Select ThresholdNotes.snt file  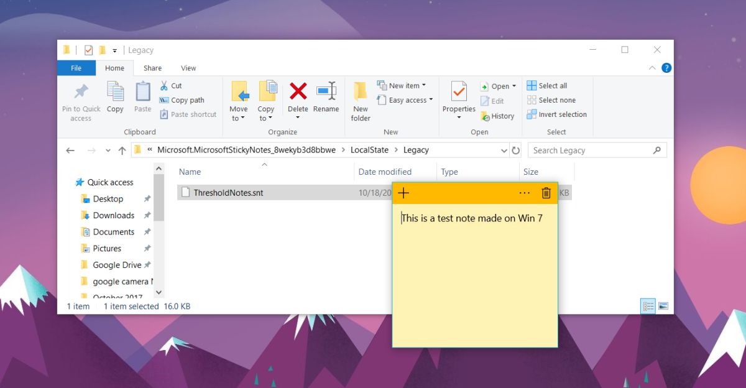pos(228,193)
